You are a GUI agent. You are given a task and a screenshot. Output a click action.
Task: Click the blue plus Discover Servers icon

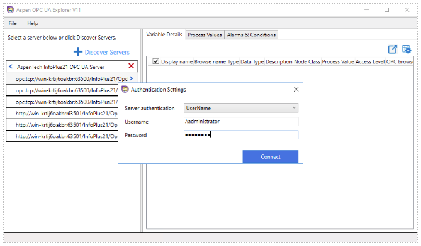click(78, 51)
